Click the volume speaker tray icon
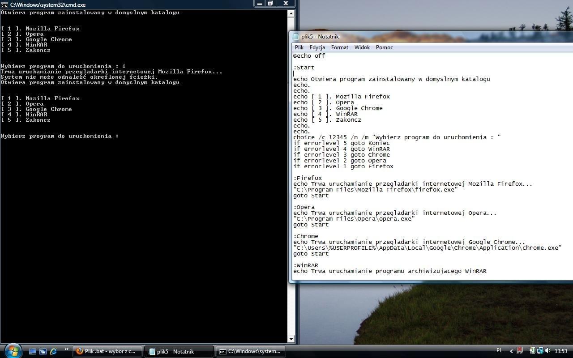 tap(548, 351)
